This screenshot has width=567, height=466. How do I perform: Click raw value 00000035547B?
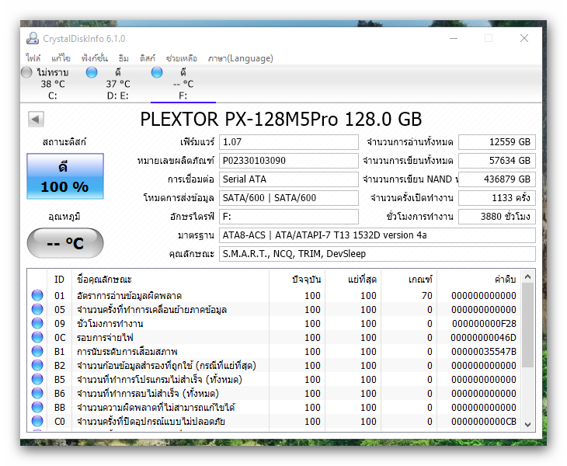point(484,352)
